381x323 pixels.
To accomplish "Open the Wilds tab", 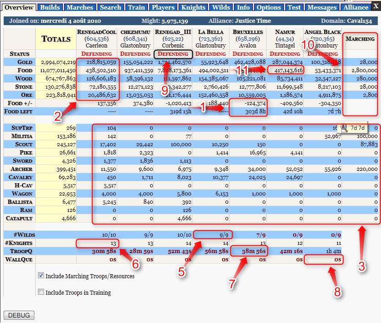I will (x=221, y=7).
